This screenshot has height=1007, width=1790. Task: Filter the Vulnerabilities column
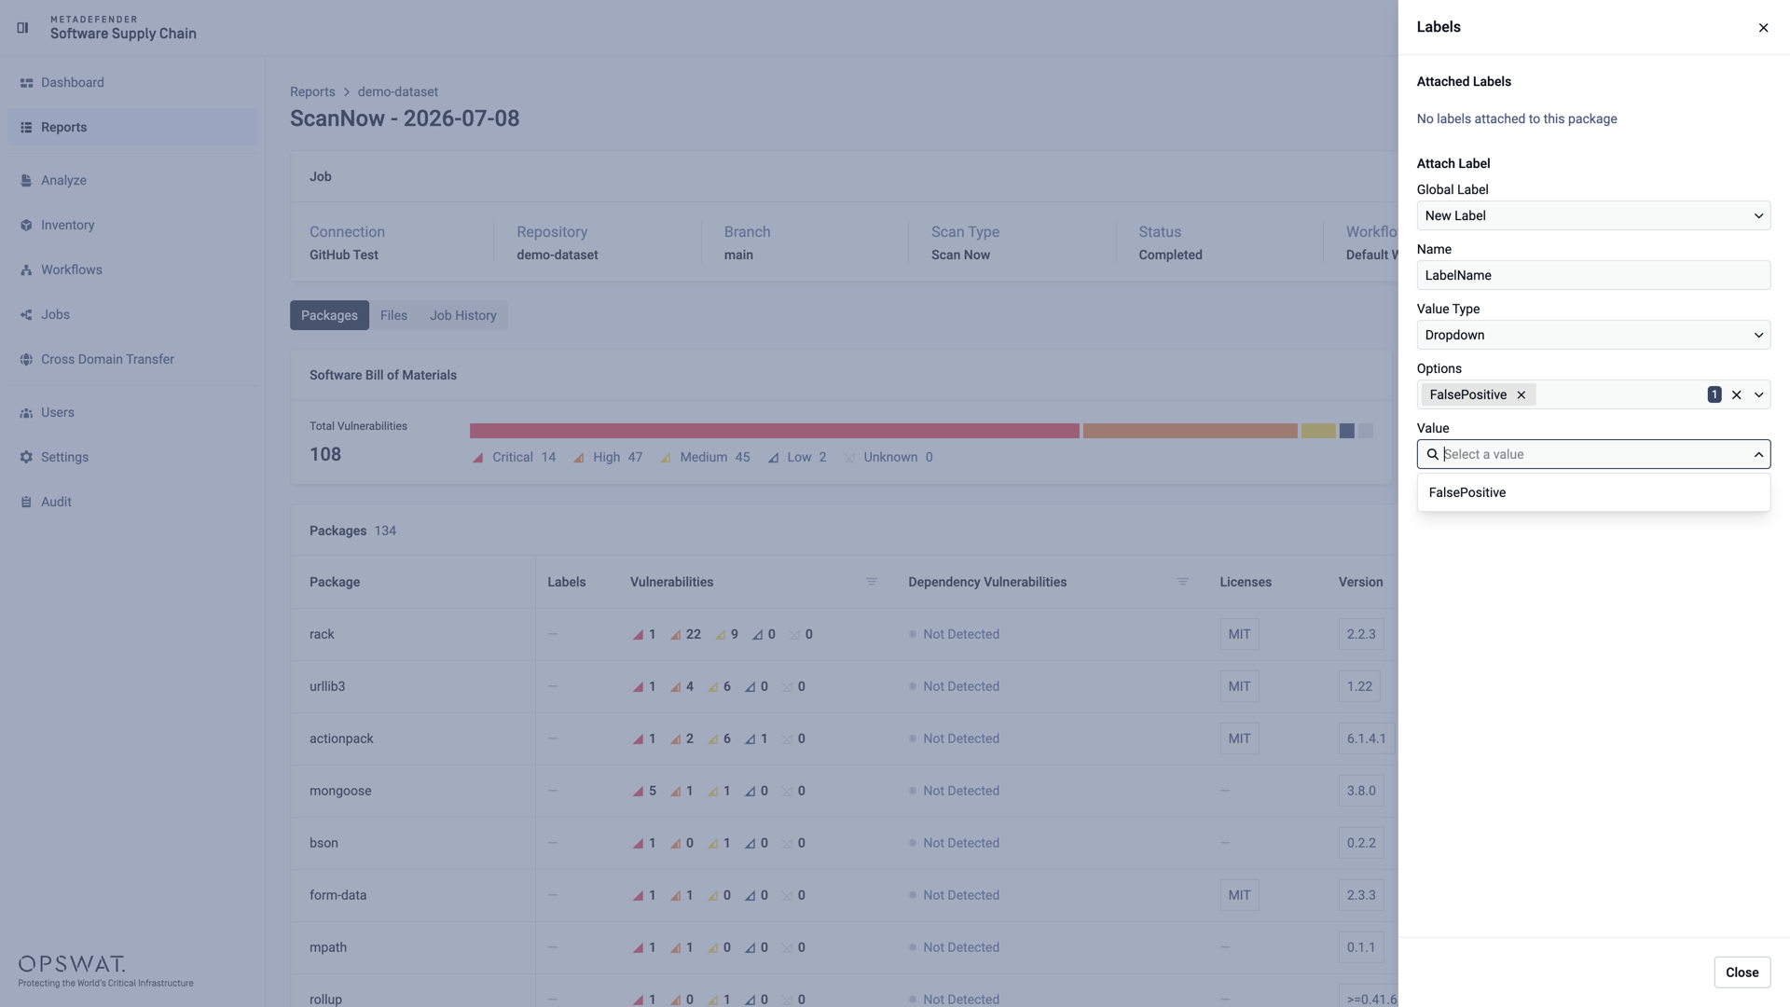point(872,582)
